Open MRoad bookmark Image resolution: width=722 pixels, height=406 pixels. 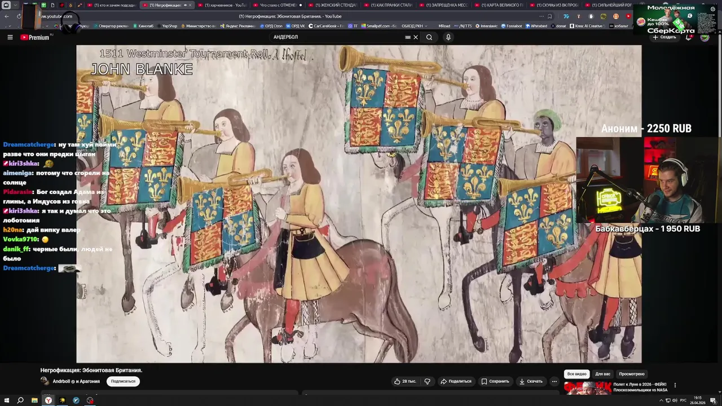(444, 26)
